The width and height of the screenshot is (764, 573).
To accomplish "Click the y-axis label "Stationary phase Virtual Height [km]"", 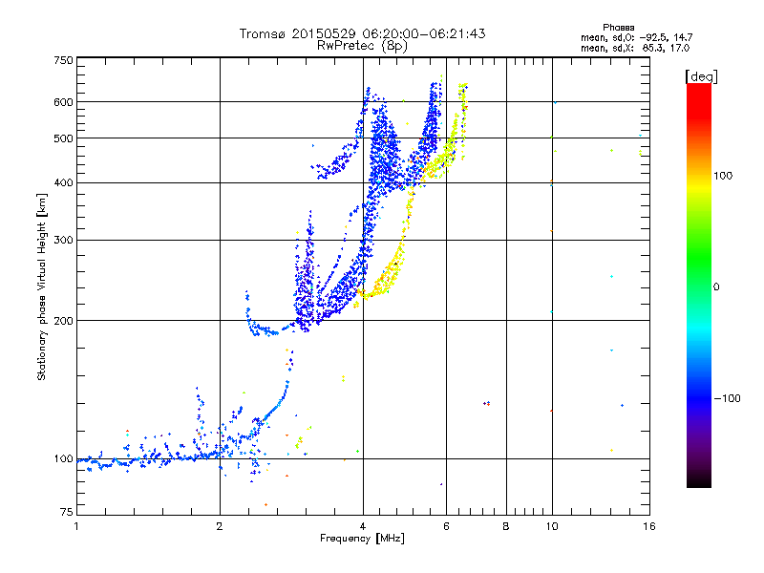I will 41,286.
